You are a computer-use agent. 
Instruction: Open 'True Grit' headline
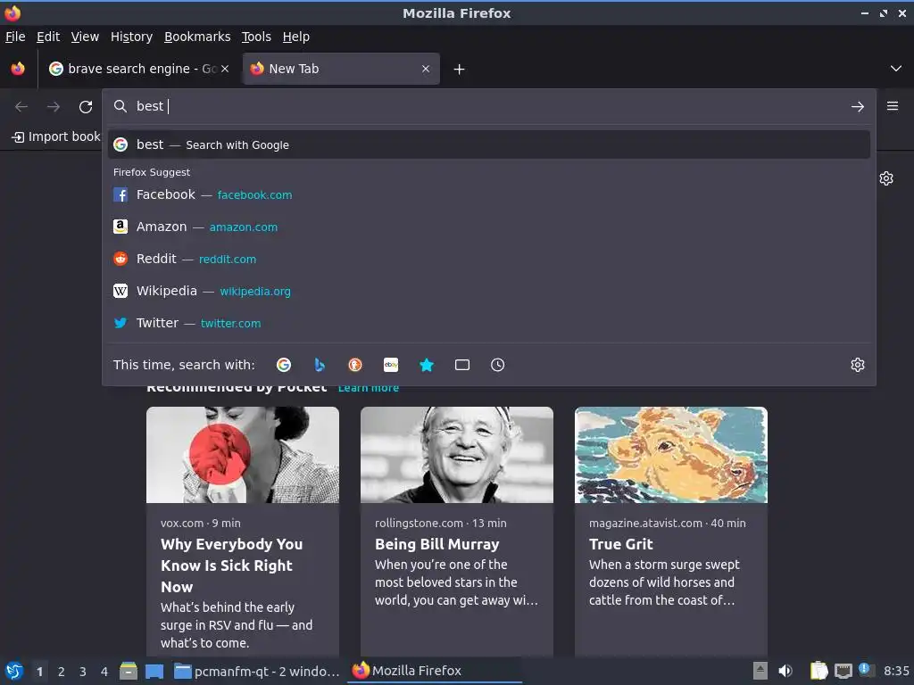click(621, 544)
